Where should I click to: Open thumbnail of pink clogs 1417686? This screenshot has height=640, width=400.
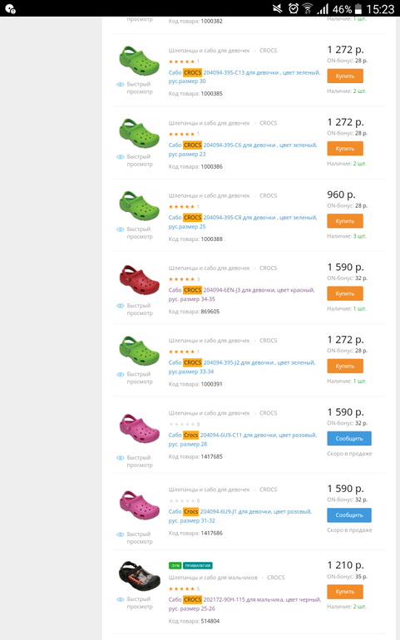139,505
